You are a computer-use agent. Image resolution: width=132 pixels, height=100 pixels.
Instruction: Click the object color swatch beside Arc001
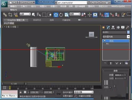click(128, 32)
